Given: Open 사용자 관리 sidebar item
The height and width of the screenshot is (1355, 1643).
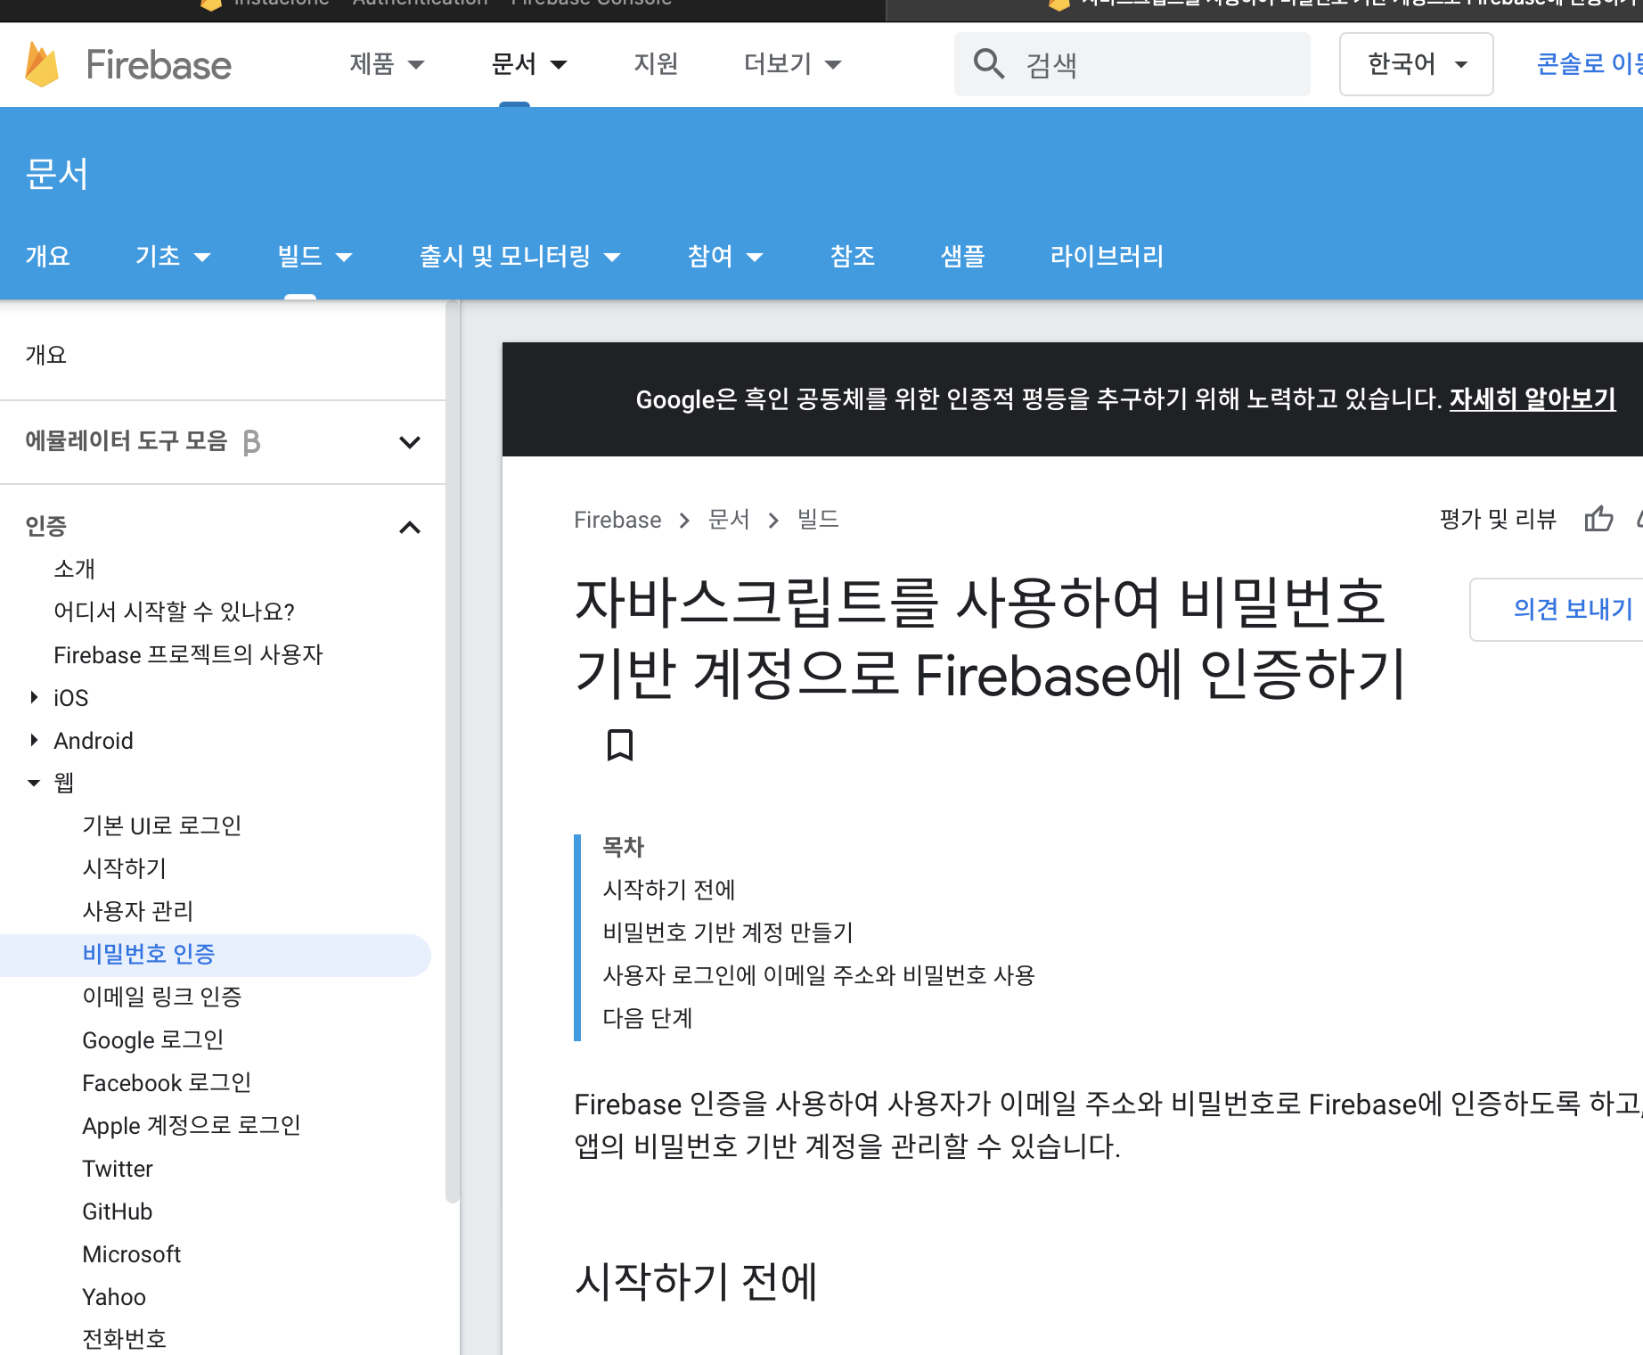Looking at the screenshot, I should click(x=138, y=911).
